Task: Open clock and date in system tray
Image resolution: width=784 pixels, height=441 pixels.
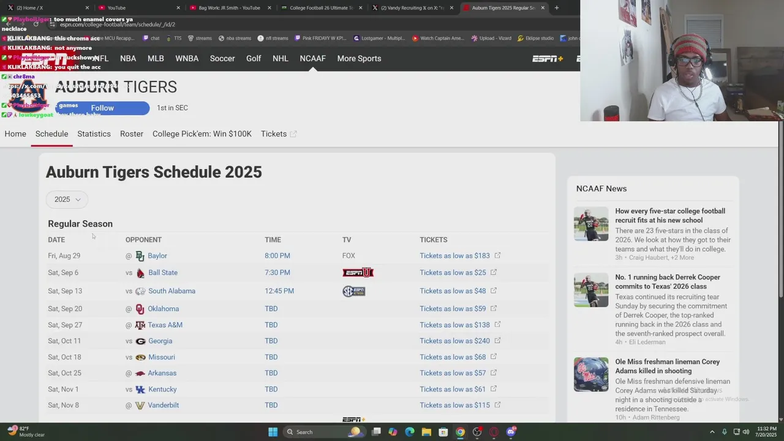Action: pyautogui.click(x=767, y=432)
